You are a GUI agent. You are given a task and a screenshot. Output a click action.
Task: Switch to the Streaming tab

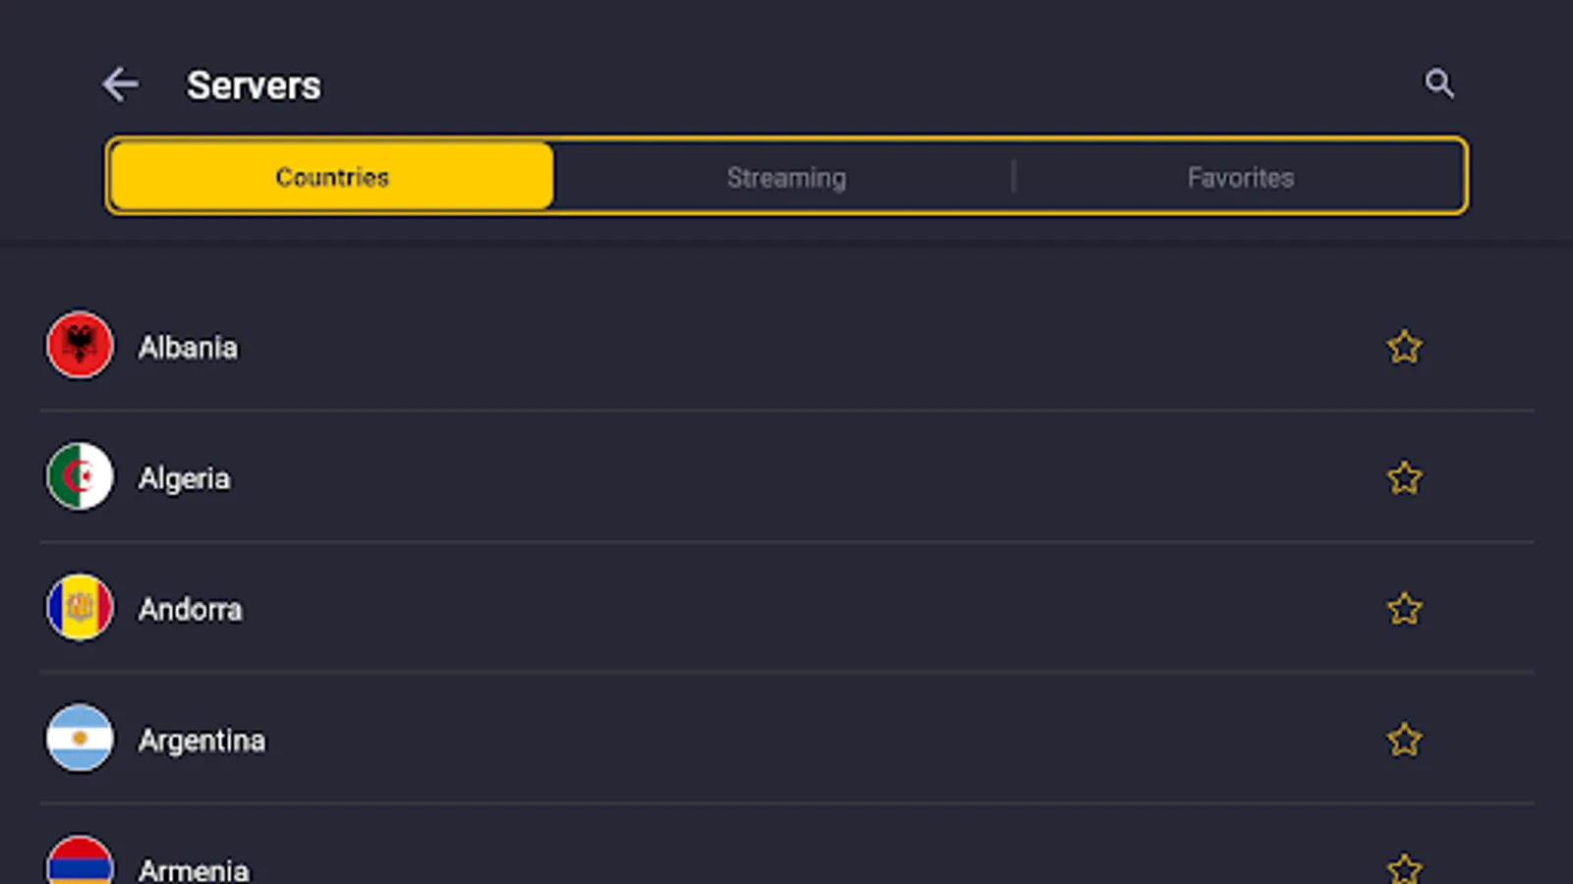point(786,177)
